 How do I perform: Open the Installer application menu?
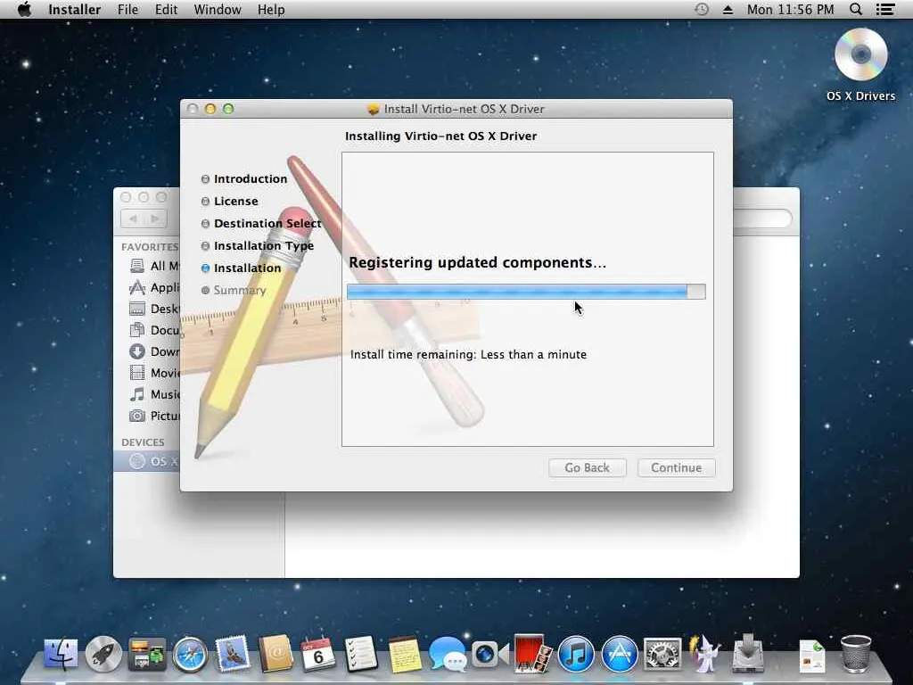click(75, 9)
